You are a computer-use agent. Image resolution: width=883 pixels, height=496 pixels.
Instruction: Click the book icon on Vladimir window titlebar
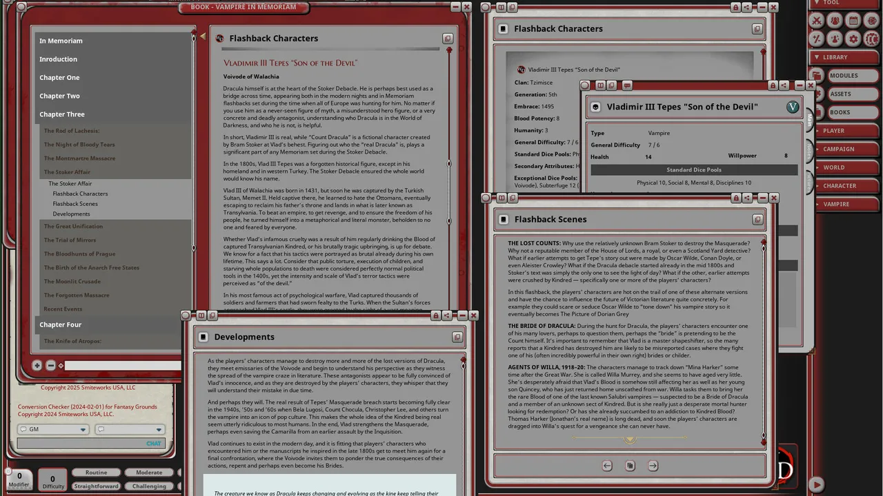click(600, 85)
